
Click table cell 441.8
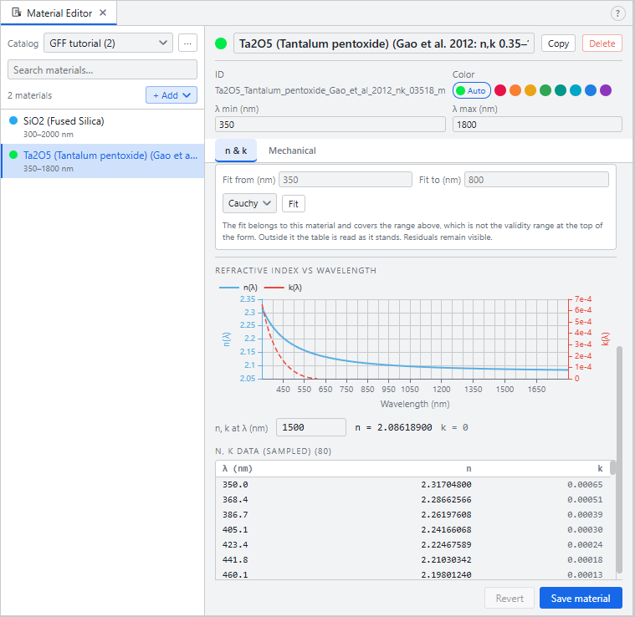pos(235,560)
